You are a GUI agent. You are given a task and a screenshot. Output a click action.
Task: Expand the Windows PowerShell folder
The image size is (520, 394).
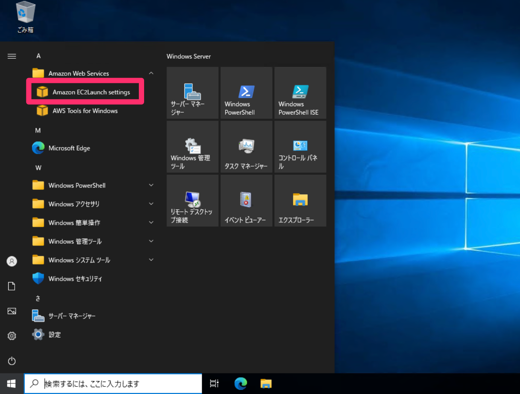pyautogui.click(x=151, y=185)
